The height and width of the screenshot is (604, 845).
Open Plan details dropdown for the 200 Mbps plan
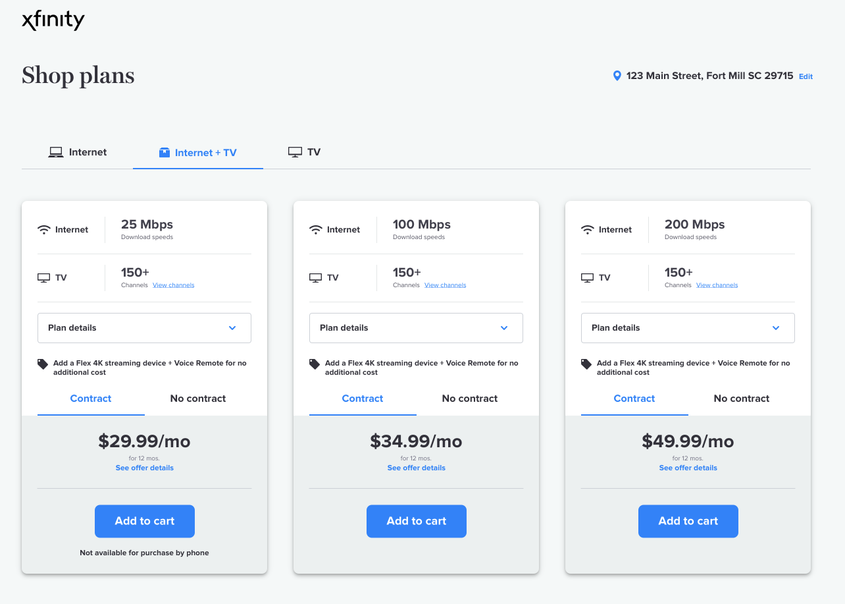688,328
